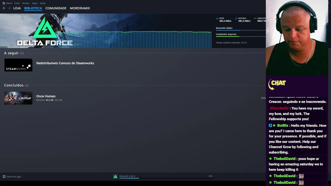Click the bottom download progress bar
The height and width of the screenshot is (186, 331).
point(166,178)
